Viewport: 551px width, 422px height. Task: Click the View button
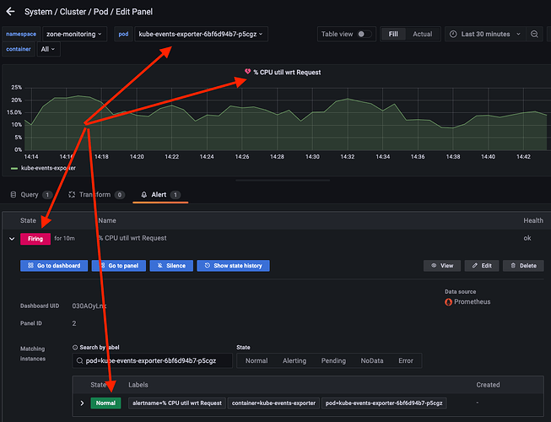(442, 266)
